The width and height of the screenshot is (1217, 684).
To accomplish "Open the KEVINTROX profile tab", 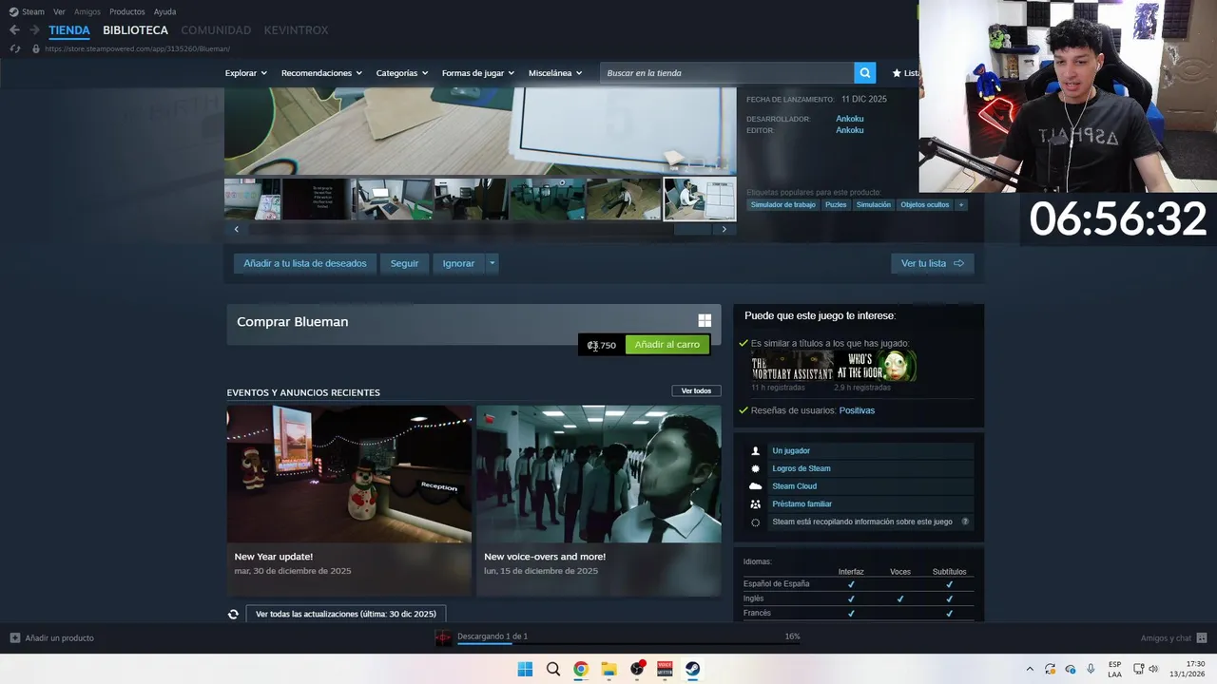I will pyautogui.click(x=296, y=30).
